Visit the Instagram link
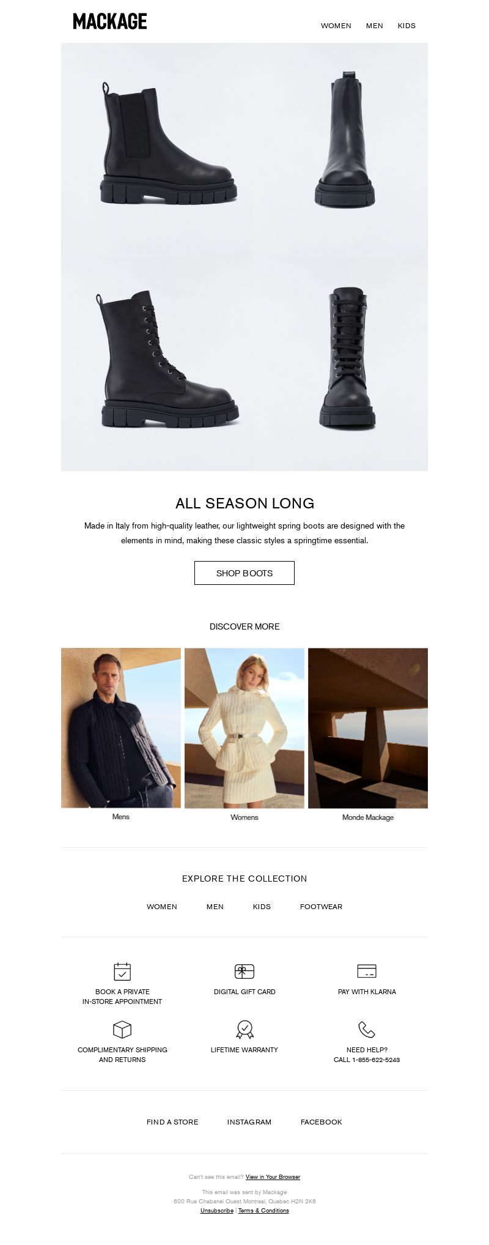The image size is (489, 1245). (249, 1122)
